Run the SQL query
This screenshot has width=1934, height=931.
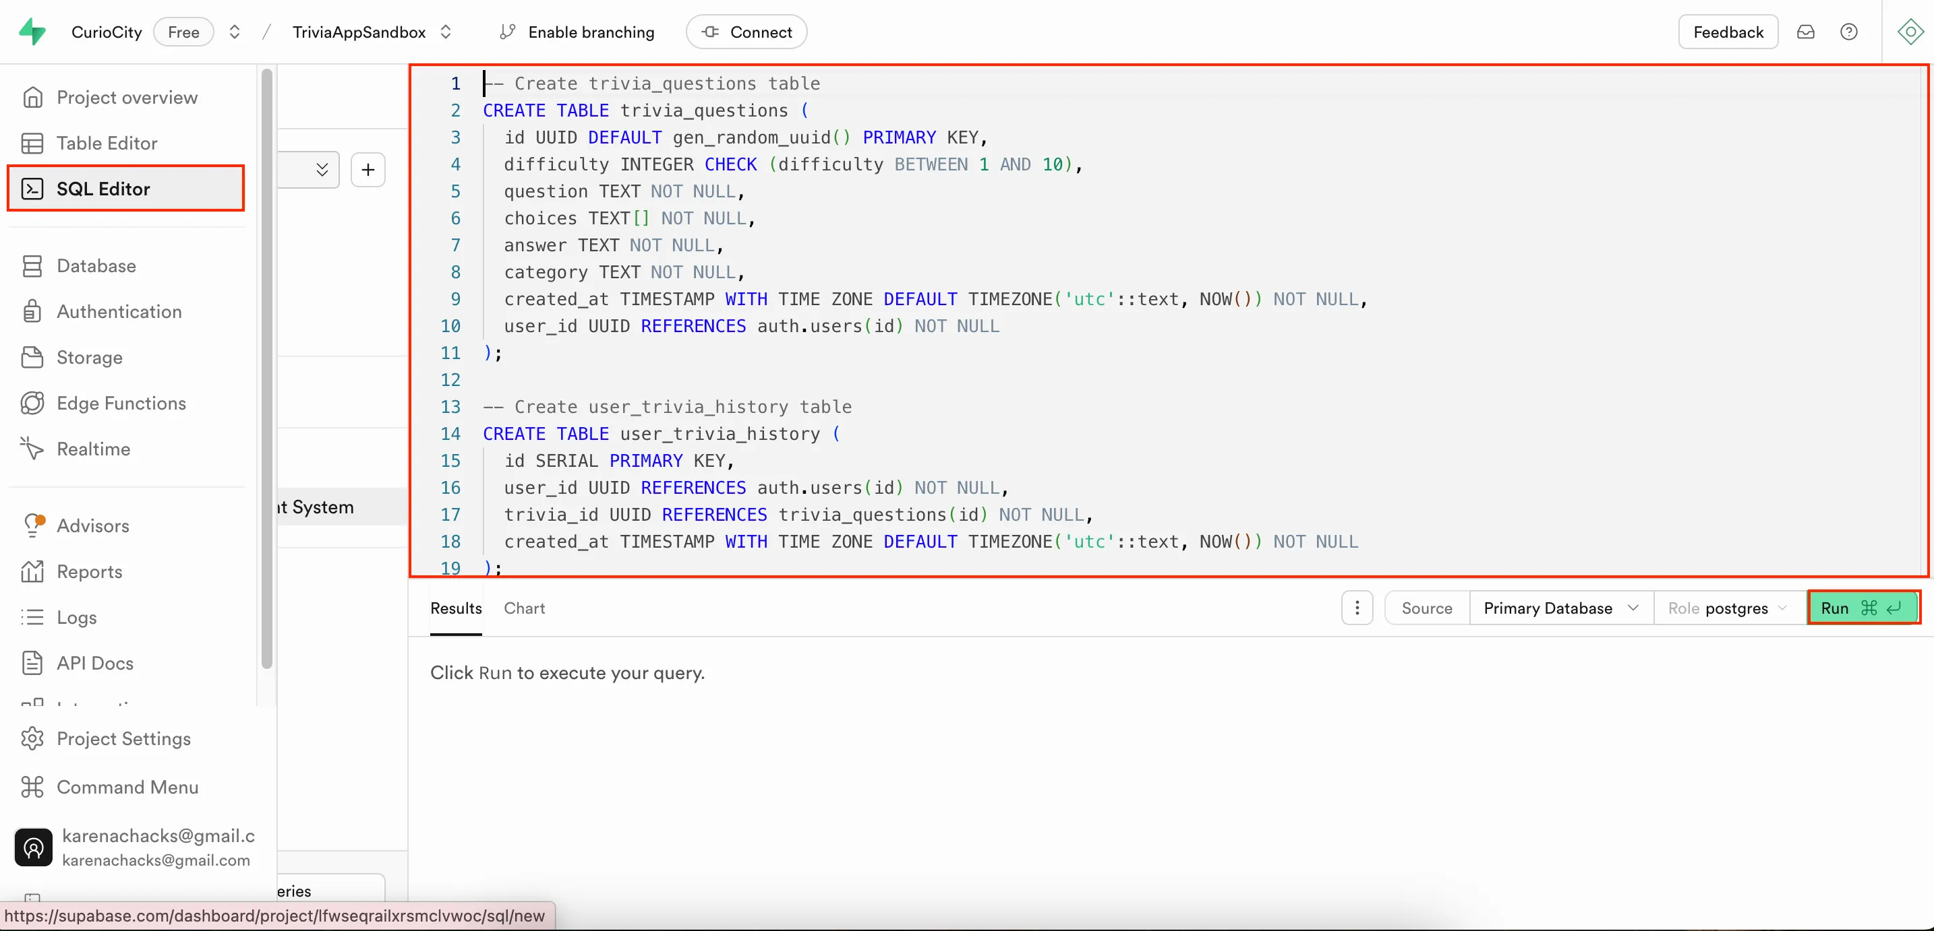click(1863, 608)
